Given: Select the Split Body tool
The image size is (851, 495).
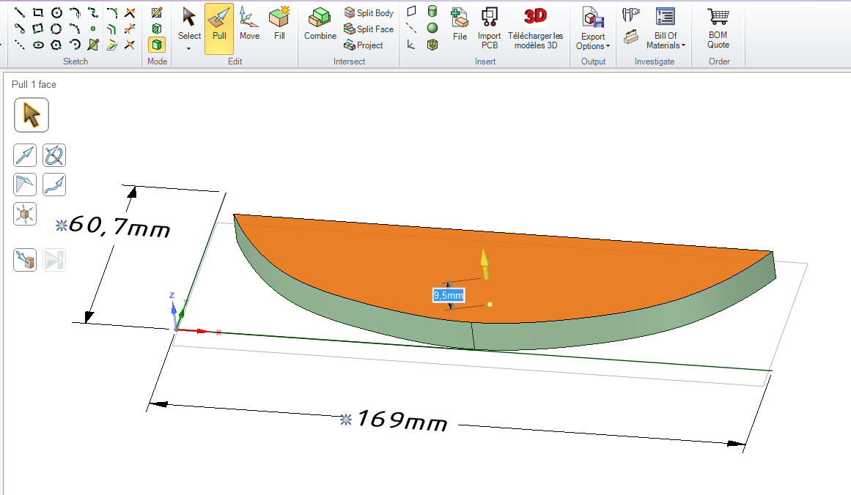Looking at the screenshot, I should (x=369, y=12).
